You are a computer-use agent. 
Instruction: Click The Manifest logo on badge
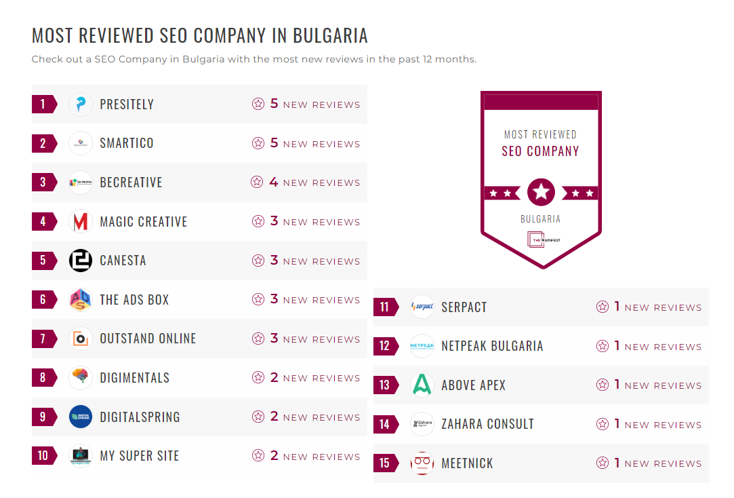(543, 240)
